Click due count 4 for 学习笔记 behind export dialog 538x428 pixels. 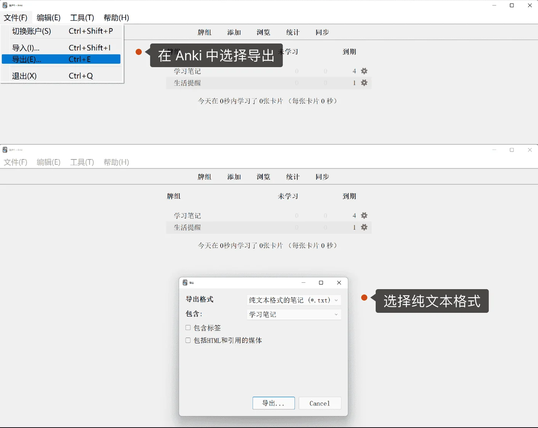tap(354, 216)
